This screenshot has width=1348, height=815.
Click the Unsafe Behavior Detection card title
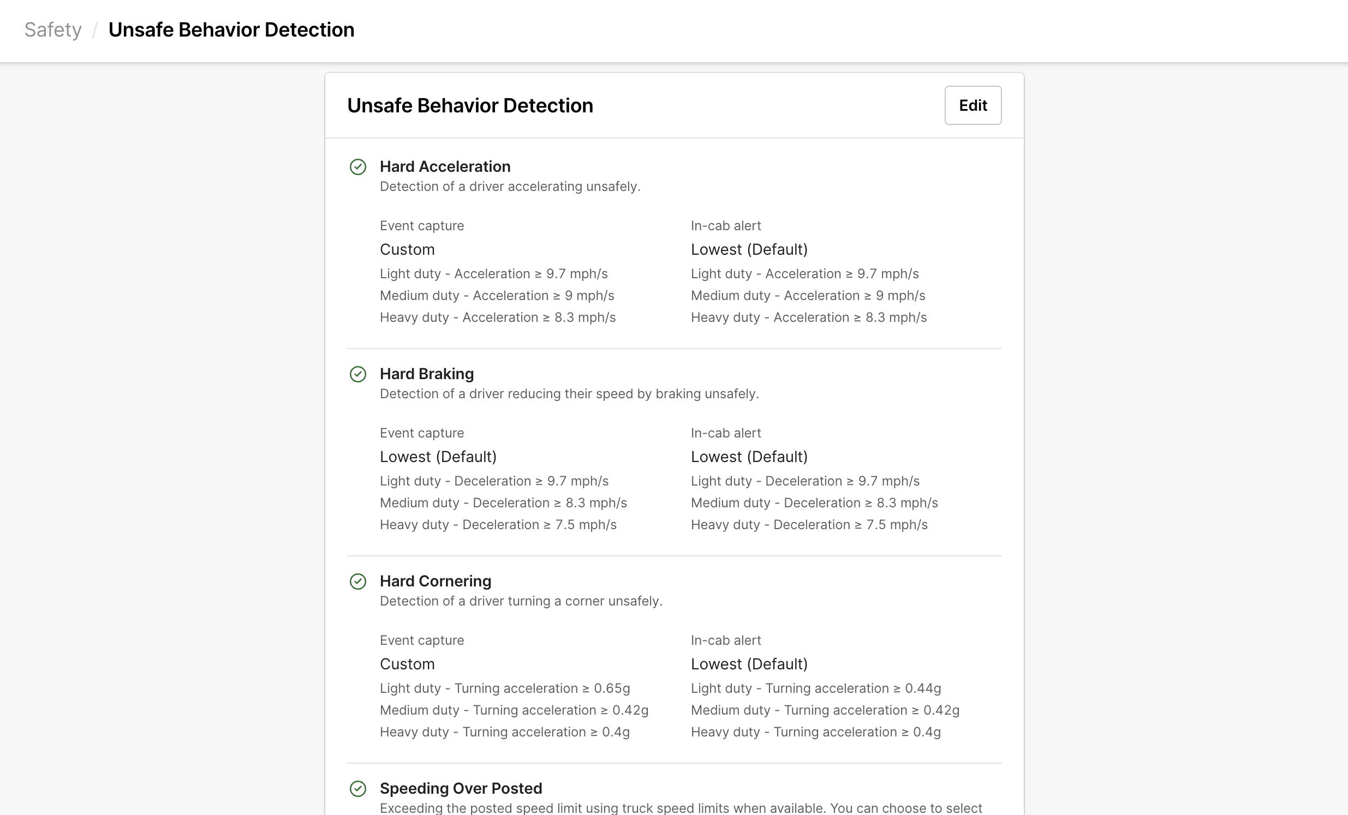coord(470,105)
